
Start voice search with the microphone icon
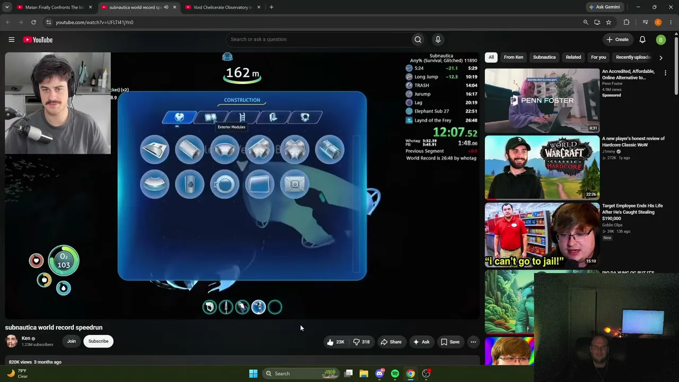coord(438,39)
